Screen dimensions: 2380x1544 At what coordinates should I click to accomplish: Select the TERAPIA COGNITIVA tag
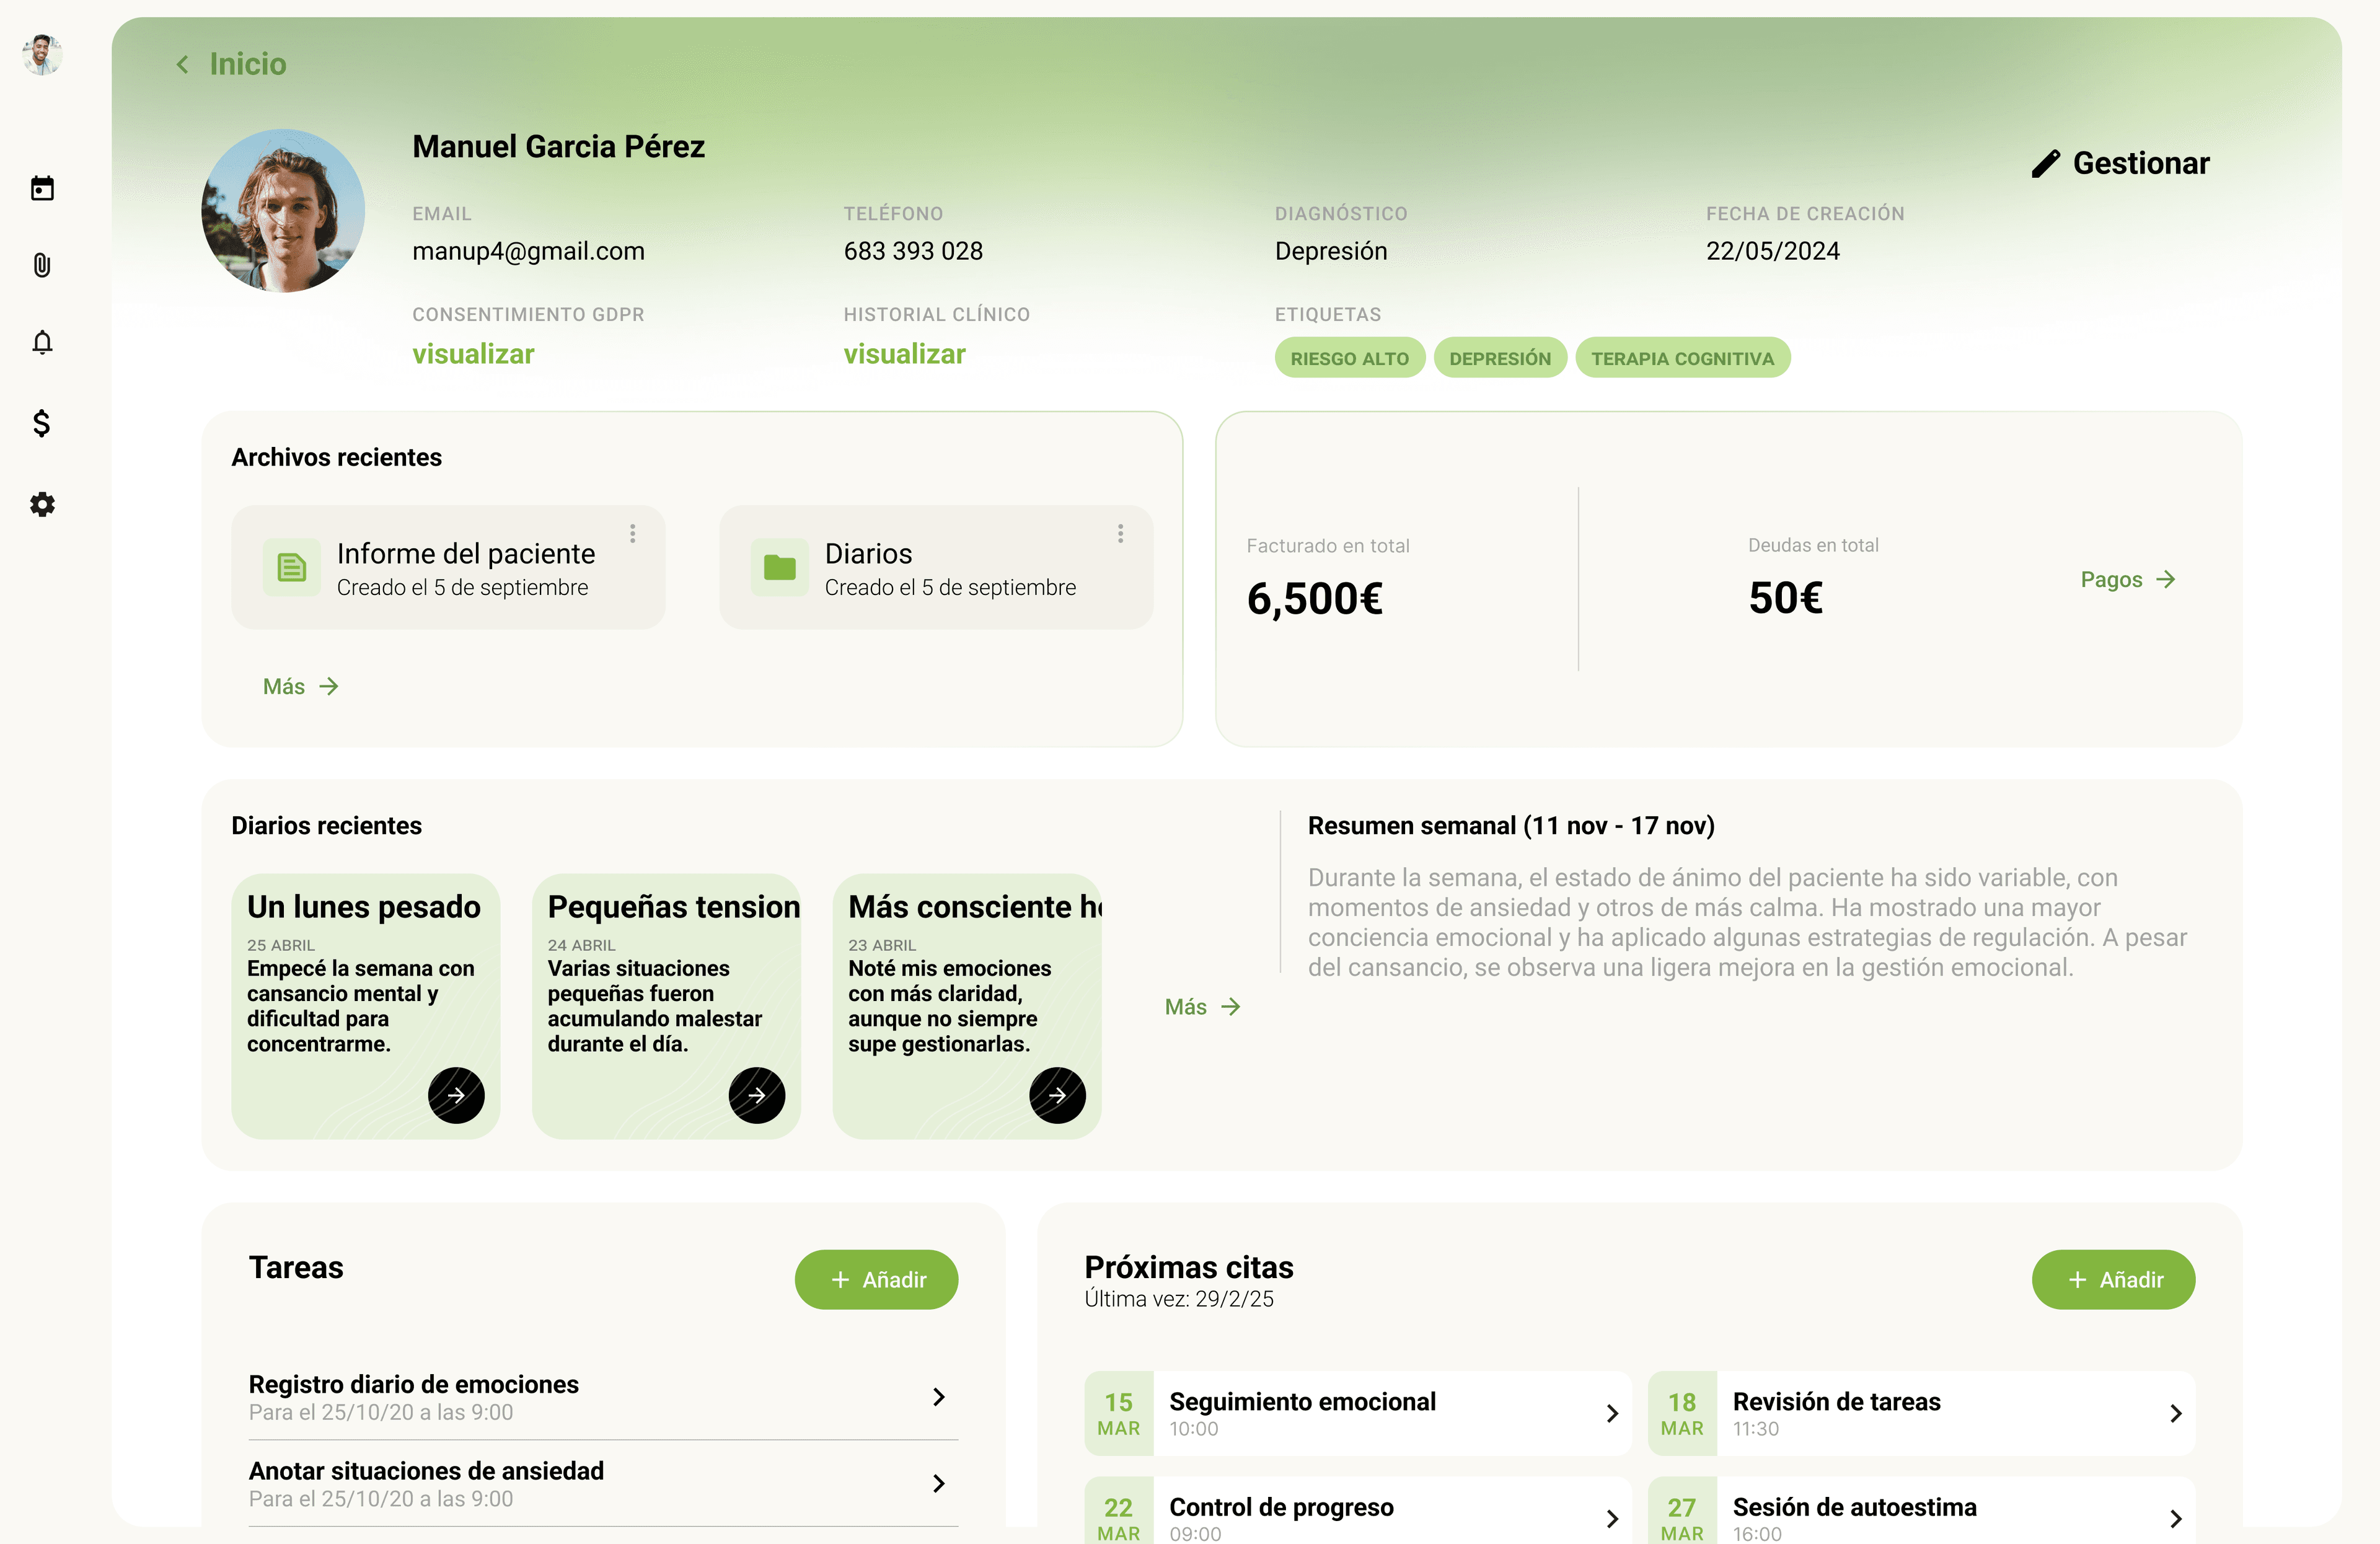1683,358
